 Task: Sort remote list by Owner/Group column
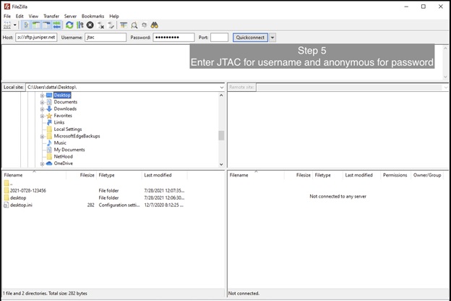[x=427, y=175]
